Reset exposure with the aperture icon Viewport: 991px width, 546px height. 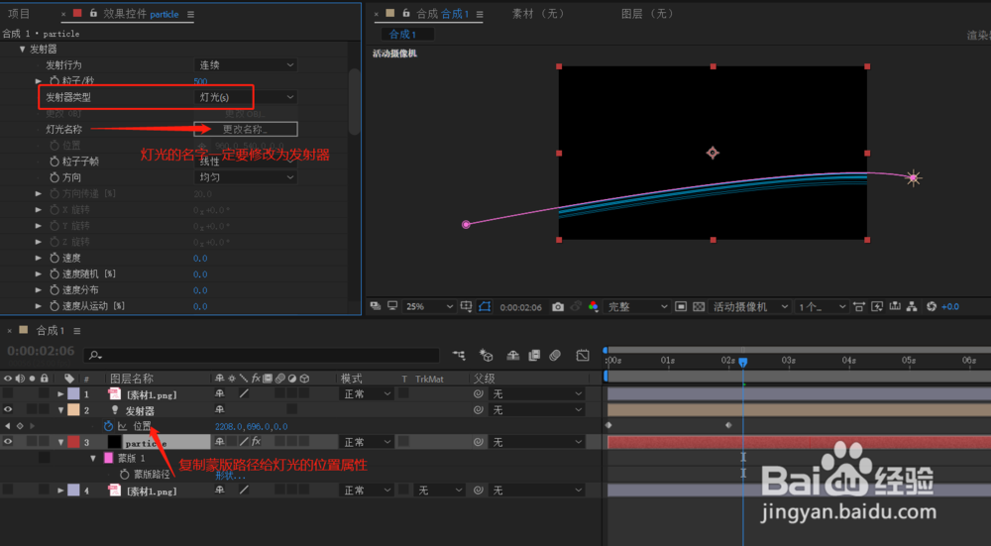[931, 306]
